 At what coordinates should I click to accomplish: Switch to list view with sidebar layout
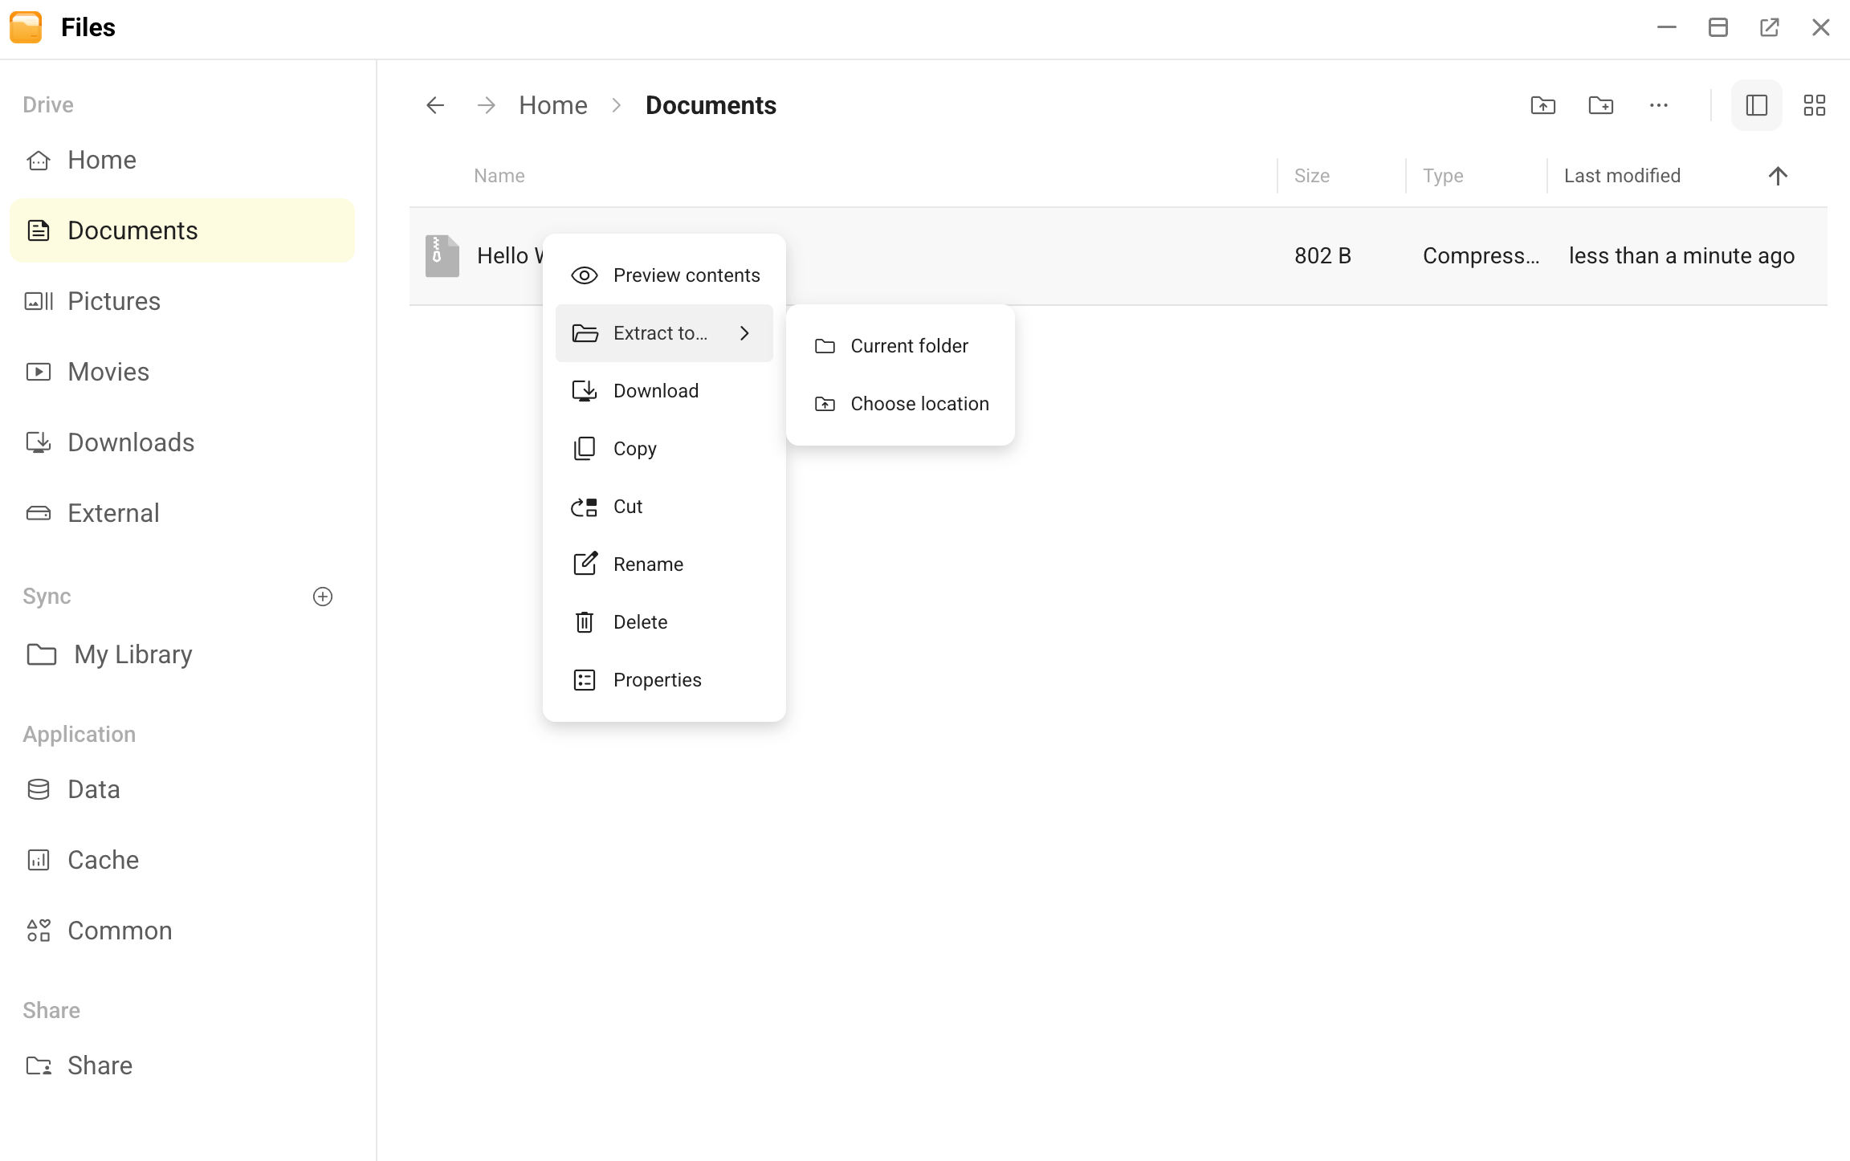click(1756, 105)
